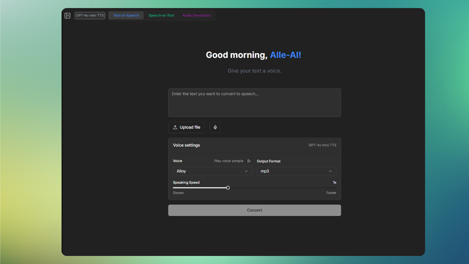Click the Voice settings panel heading
Image resolution: width=469 pixels, height=264 pixels.
(187, 145)
